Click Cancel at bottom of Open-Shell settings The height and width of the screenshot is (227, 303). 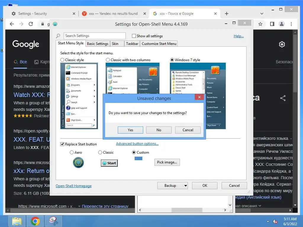point(234,186)
